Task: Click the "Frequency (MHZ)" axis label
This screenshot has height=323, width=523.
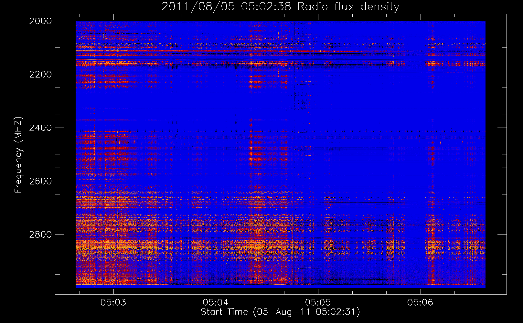Action: click(19, 155)
